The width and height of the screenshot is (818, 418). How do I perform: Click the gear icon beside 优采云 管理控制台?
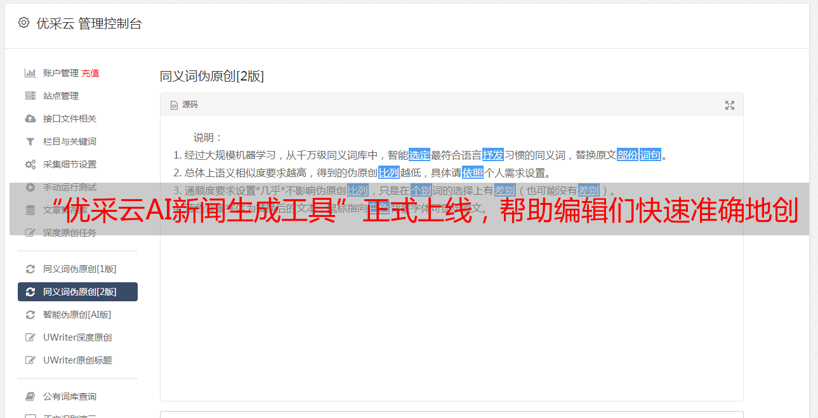click(x=23, y=23)
